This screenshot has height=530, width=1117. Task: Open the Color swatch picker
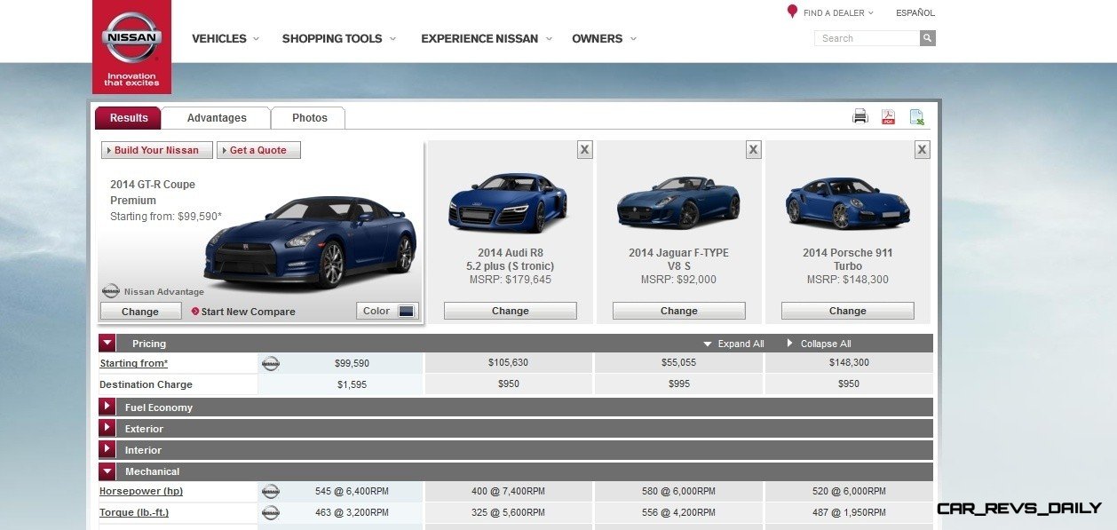pos(387,311)
